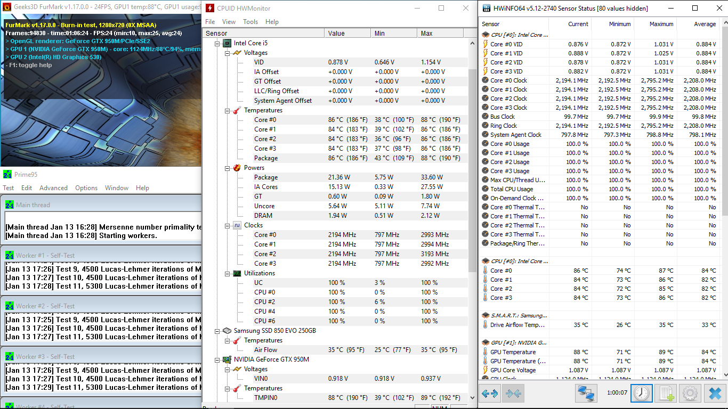
Task: Click the Min column header in HWMonitor
Action: [x=394, y=33]
